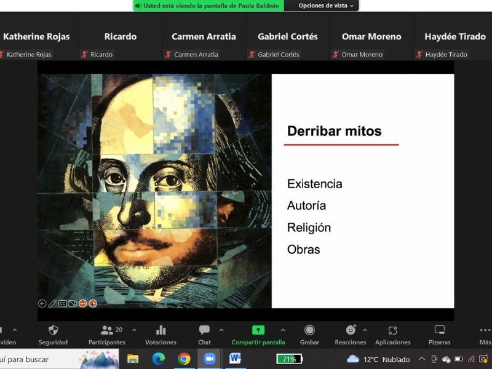Select Gabriel Cortés's video tile
Viewport: 492px width, 369px height.
288,36
